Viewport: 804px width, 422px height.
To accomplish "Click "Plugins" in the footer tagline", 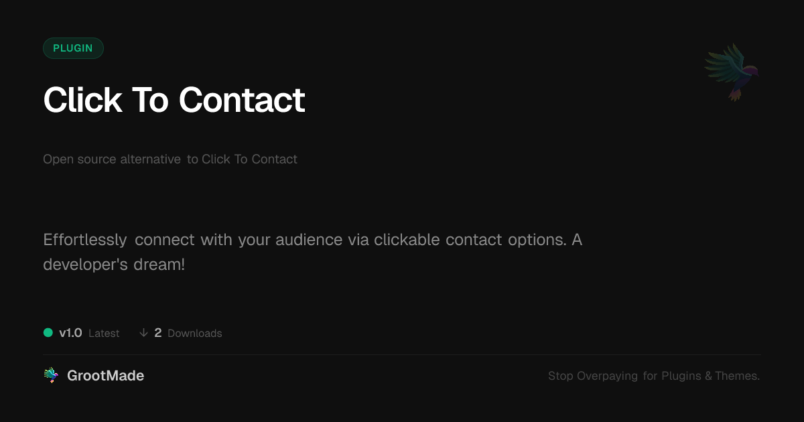I will 681,376.
